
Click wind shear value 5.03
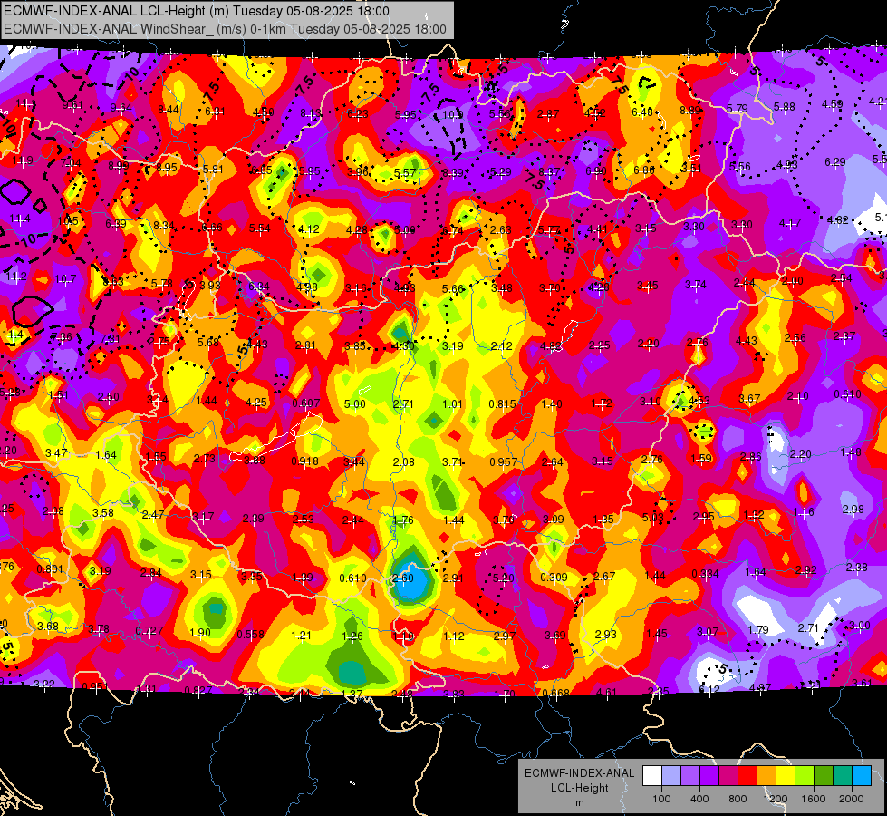653,518
